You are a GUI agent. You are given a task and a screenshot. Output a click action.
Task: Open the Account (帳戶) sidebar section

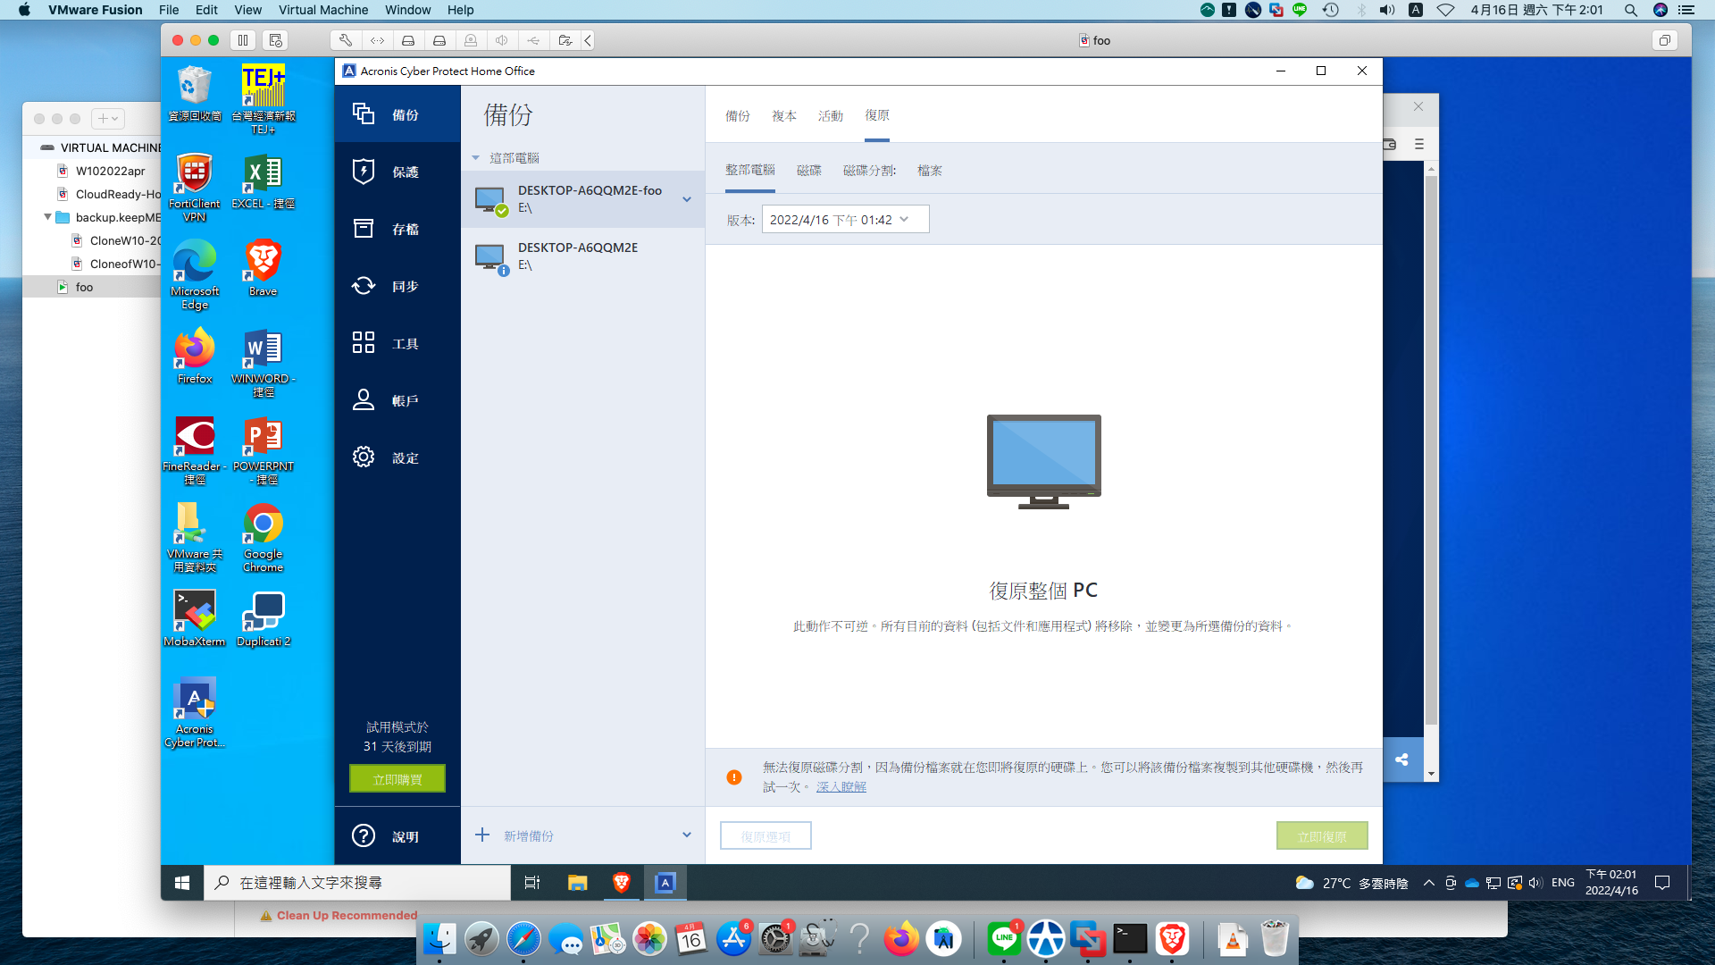point(397,400)
